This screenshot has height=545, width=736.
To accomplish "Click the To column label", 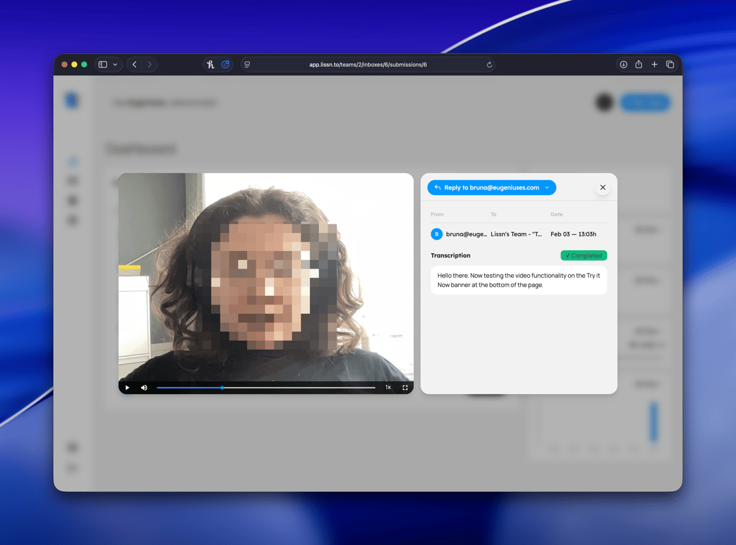I will pyautogui.click(x=494, y=215).
